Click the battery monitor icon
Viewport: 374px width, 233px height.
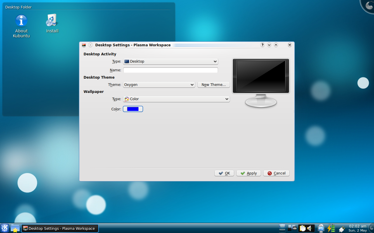tap(331, 228)
